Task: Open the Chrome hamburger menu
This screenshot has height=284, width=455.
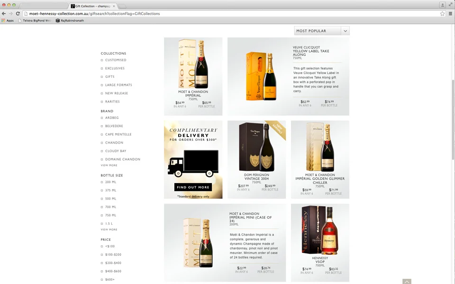Action: pos(450,14)
